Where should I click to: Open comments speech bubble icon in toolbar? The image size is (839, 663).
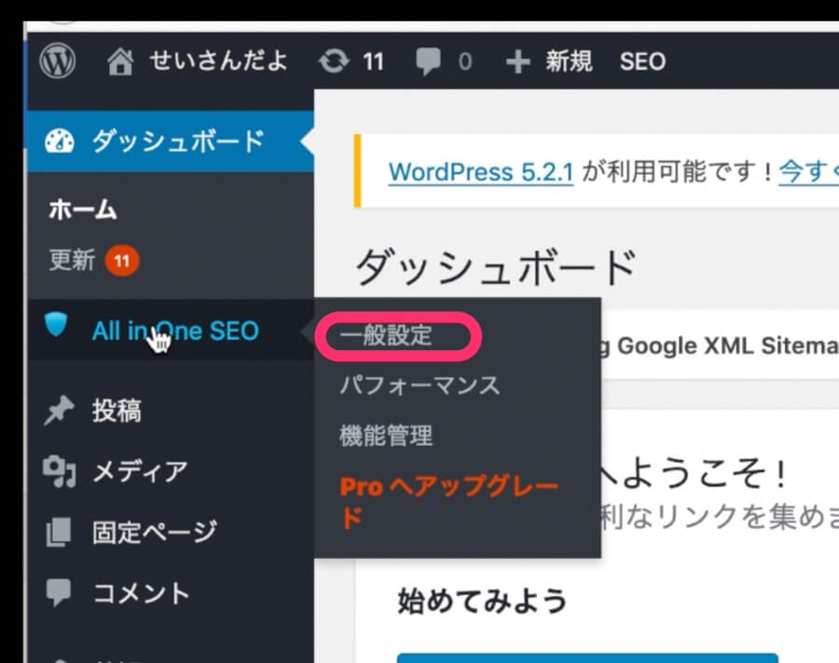(429, 62)
